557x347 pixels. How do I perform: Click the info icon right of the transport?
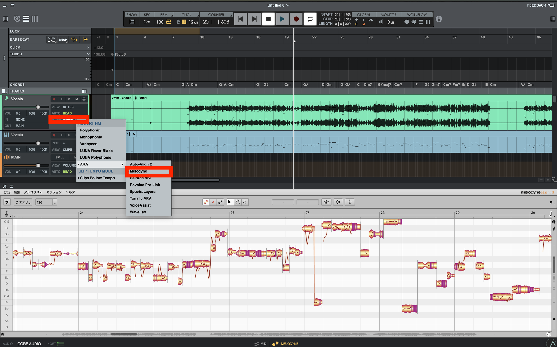point(439,19)
